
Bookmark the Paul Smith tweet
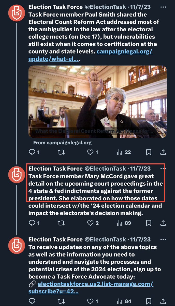[x=149, y=152]
